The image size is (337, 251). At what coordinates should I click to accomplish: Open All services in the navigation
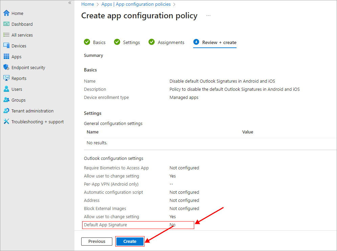pyautogui.click(x=22, y=35)
